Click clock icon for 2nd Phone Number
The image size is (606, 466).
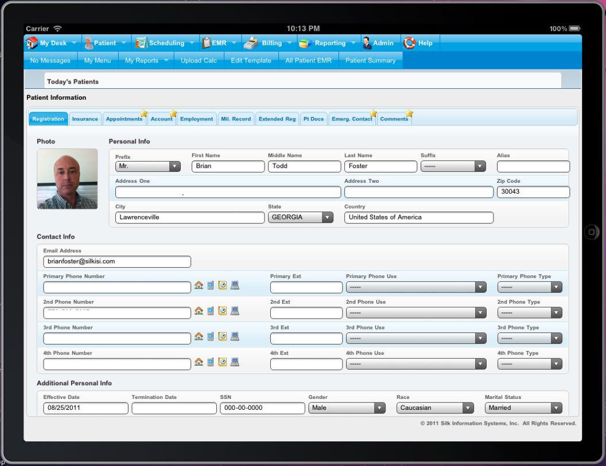(x=223, y=311)
